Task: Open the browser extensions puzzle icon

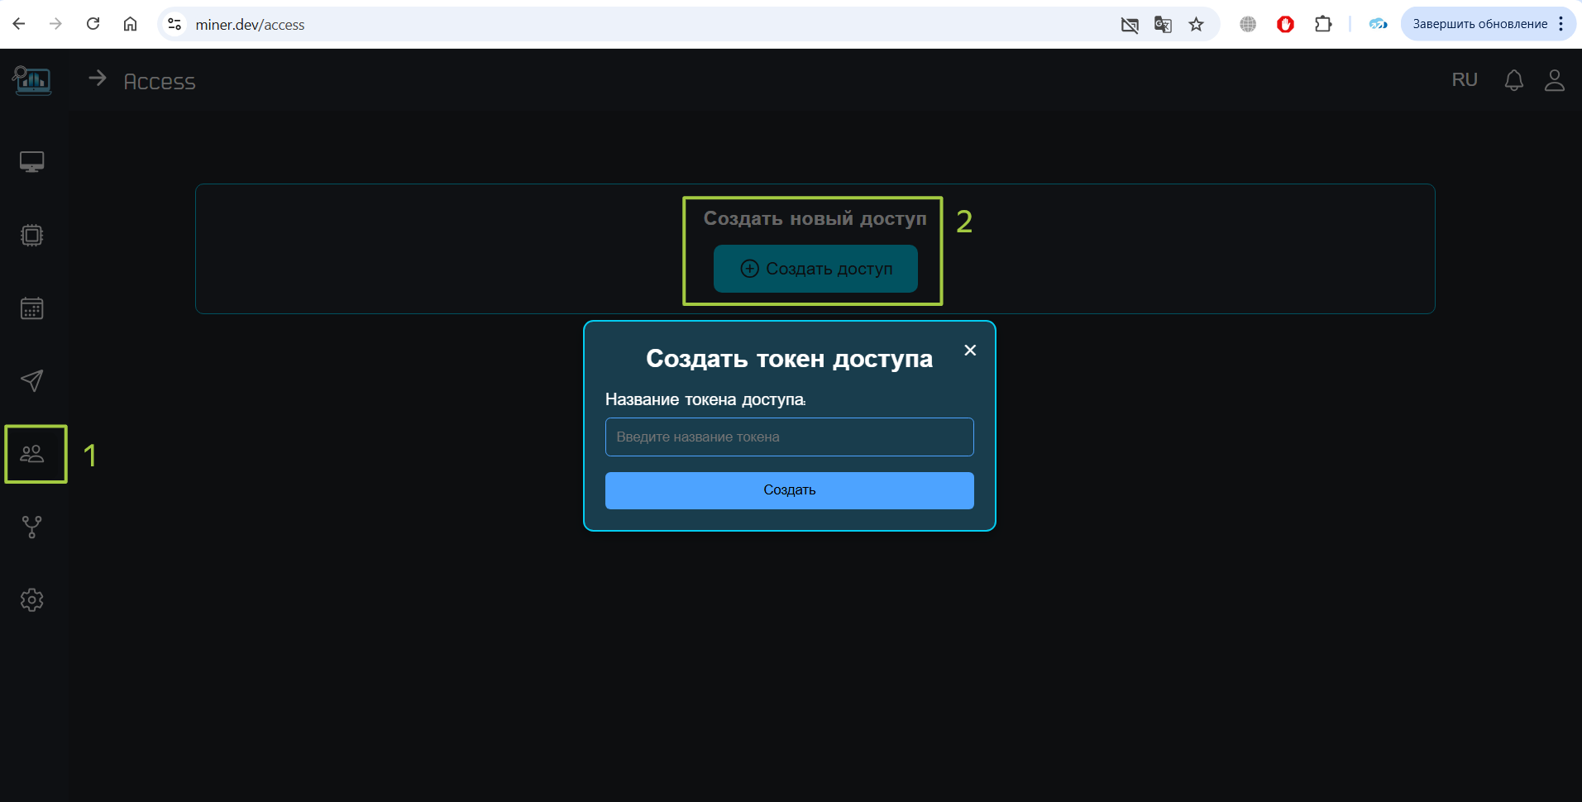Action: click(1322, 24)
